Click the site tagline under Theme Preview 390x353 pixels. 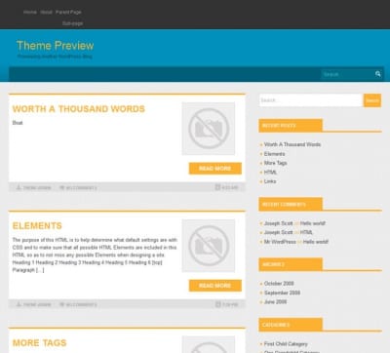[55, 57]
